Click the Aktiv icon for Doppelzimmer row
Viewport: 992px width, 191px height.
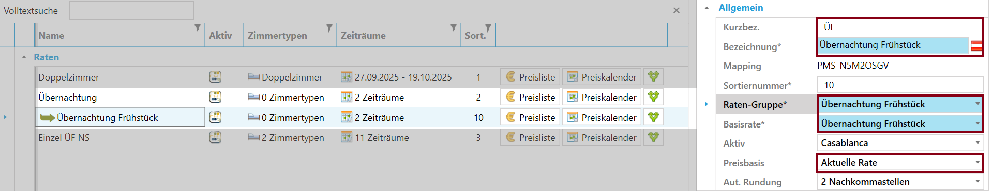[215, 77]
